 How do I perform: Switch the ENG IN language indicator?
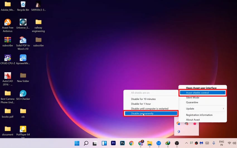pos(222,143)
